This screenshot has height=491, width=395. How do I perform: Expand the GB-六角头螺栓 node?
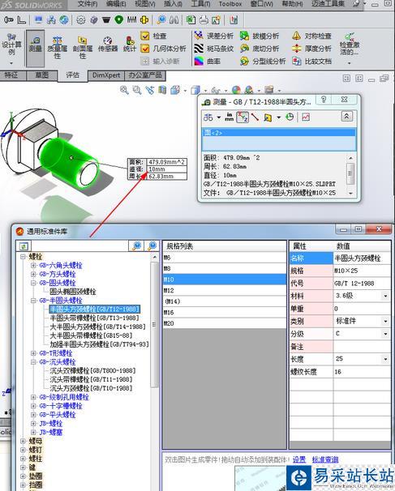(33, 265)
